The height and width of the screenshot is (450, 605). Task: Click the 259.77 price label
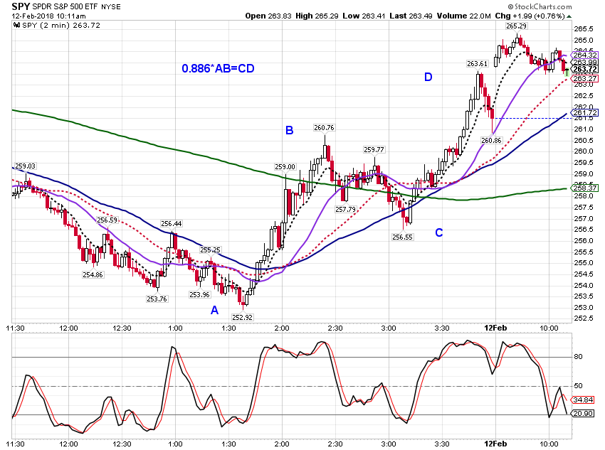(374, 150)
